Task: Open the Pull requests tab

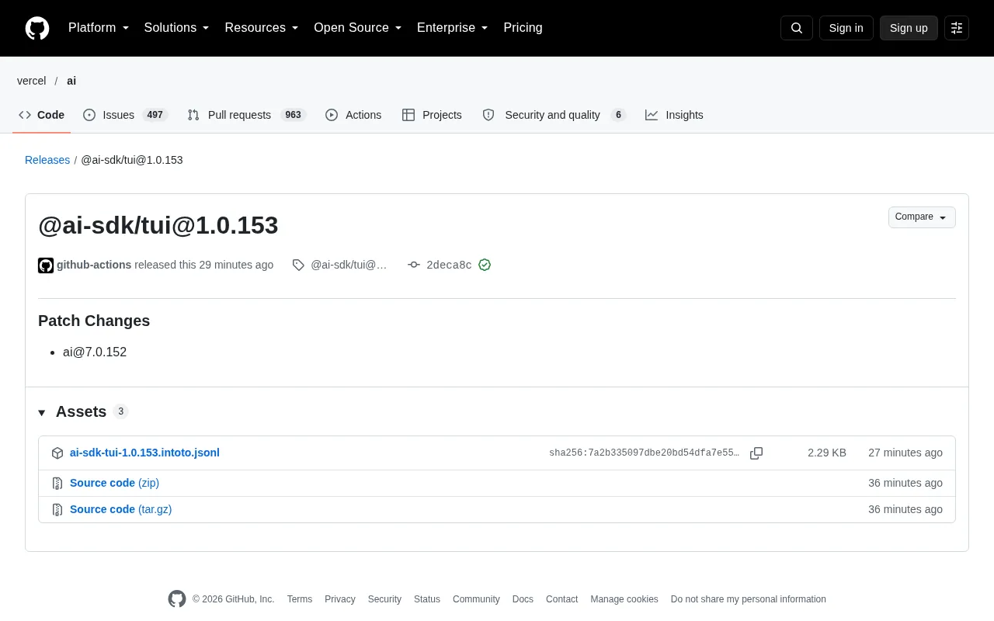Action: (246, 115)
